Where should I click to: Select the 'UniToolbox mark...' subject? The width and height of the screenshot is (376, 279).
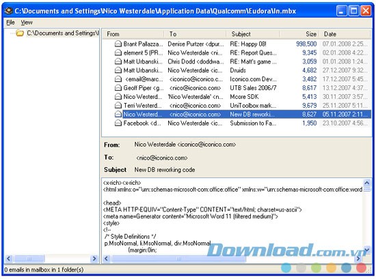click(253, 106)
